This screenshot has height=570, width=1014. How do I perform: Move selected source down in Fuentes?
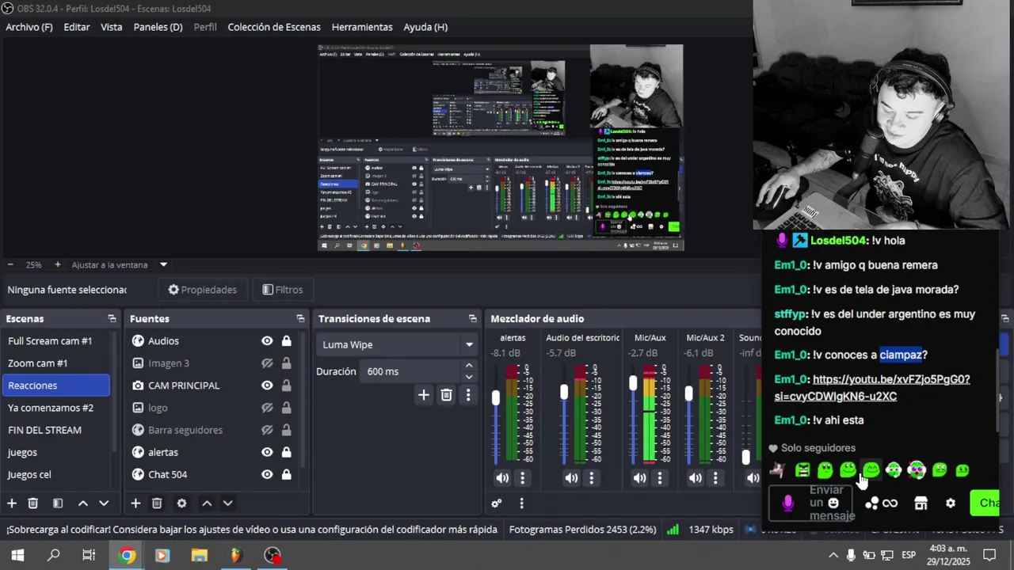(228, 503)
